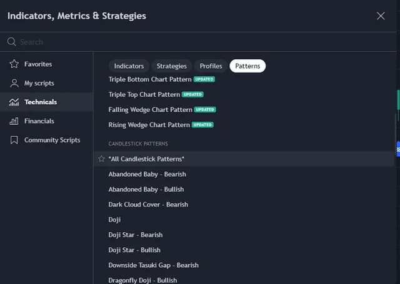The image size is (400, 284).
Task: Click the My scripts person icon
Action: [14, 83]
